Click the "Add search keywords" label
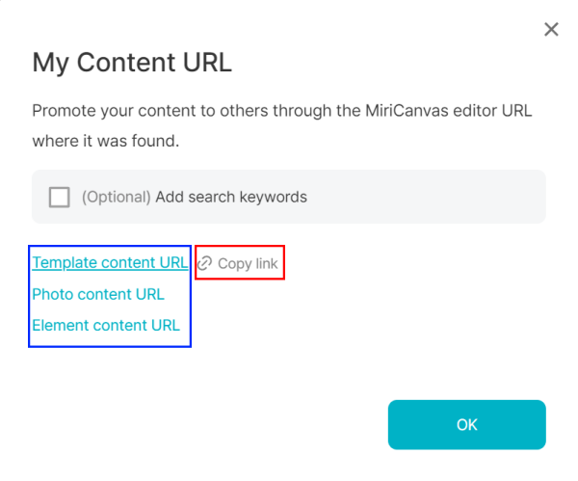 [x=231, y=197]
